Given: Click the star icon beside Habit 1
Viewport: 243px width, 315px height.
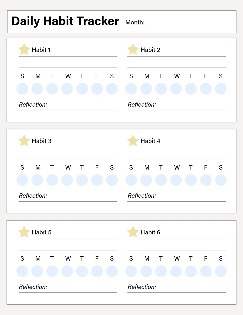Looking at the screenshot, I should [24, 49].
